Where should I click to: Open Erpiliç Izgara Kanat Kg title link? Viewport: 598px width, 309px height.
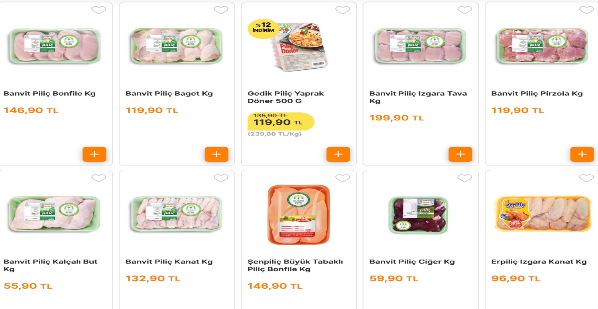[x=539, y=262]
